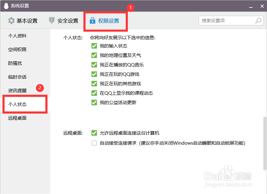Toggle 我的地理位置及天气 checkbox

click(94, 55)
